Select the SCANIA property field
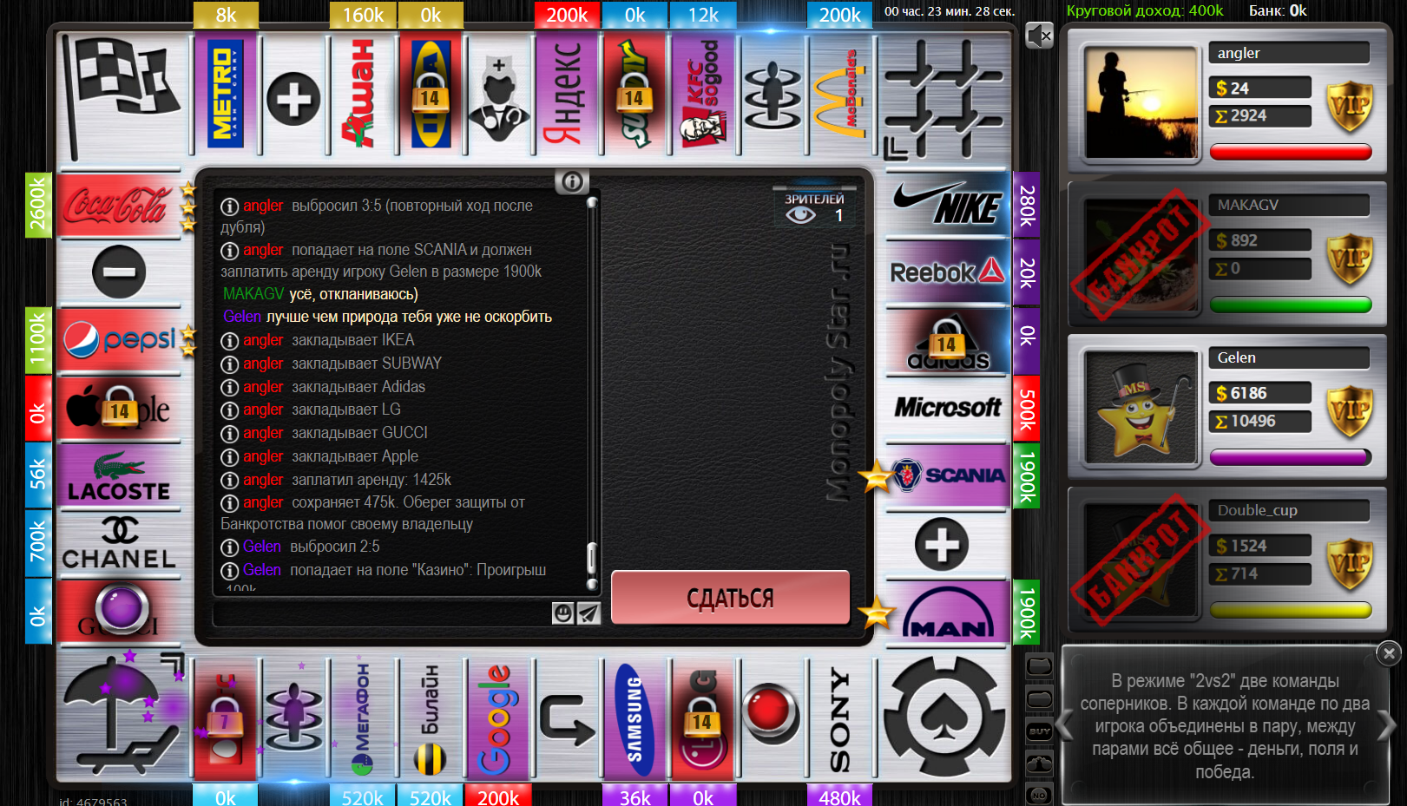 pyautogui.click(x=947, y=475)
